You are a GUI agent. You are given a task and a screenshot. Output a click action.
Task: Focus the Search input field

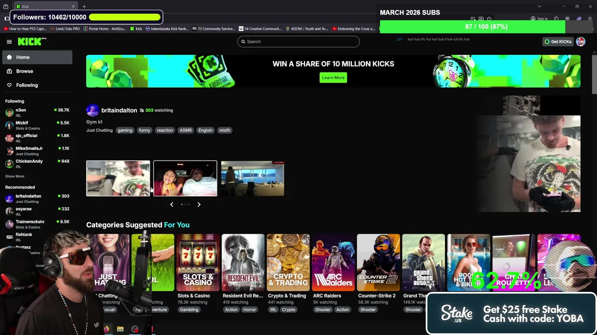click(x=298, y=42)
